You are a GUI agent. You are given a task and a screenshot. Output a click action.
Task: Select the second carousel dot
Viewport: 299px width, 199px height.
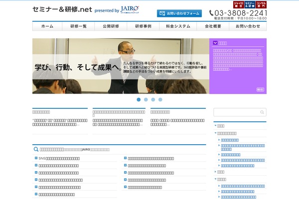[146, 99]
